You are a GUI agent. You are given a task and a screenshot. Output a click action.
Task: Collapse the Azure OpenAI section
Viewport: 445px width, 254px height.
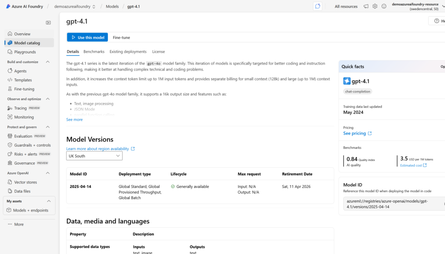point(48,173)
